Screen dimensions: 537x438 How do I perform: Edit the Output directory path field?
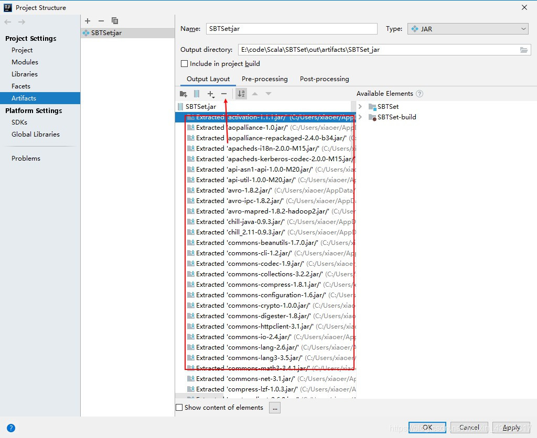[x=379, y=50]
